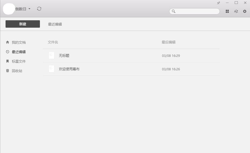250x153 pixels.
Task: Expand the 倒数日 account dropdown arrow
Action: (30, 9)
